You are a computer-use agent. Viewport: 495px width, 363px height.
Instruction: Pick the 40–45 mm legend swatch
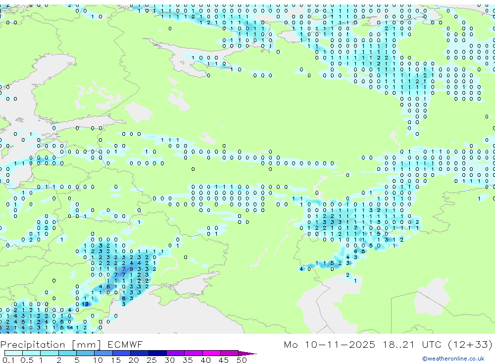coord(211,353)
